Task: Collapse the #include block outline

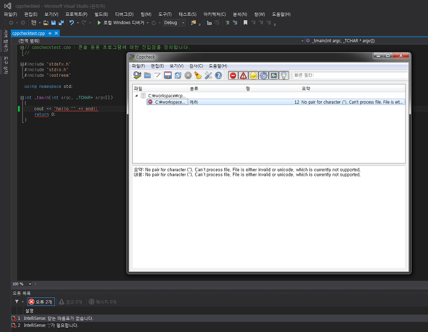Action: [x=22, y=64]
